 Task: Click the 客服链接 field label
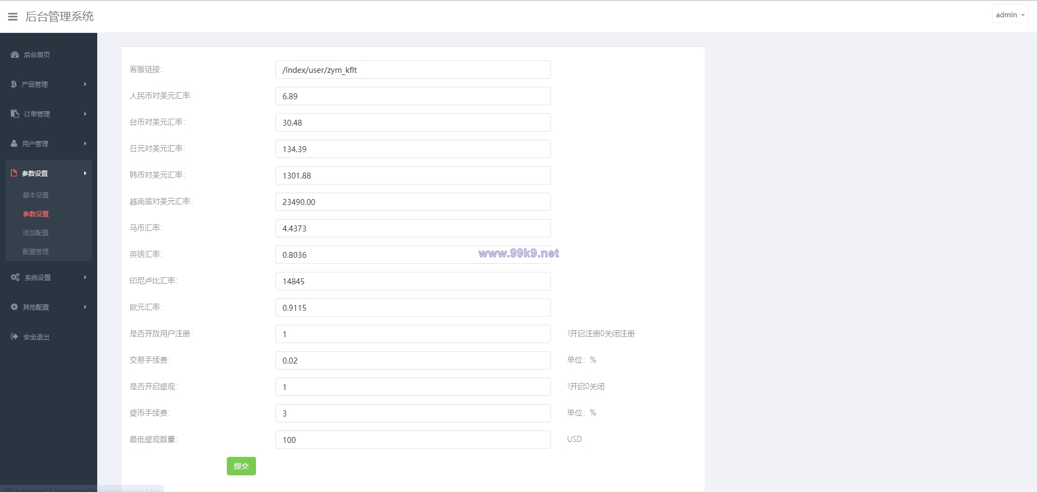click(146, 70)
